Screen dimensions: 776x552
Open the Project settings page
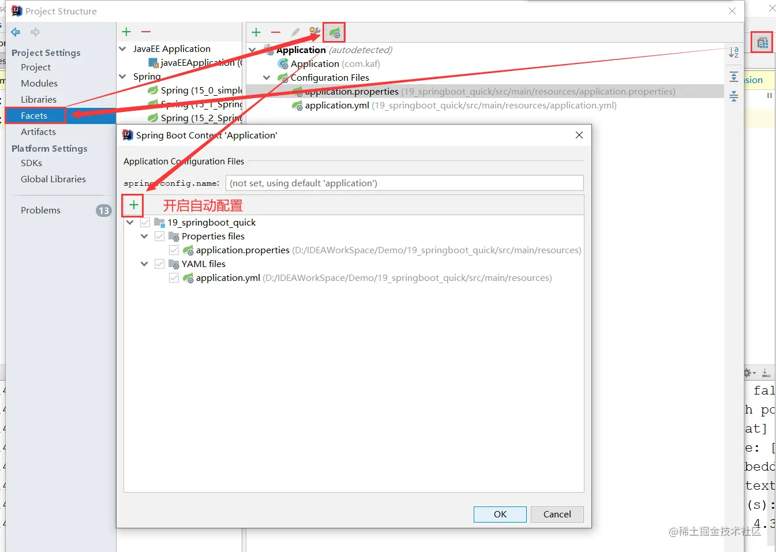click(36, 67)
